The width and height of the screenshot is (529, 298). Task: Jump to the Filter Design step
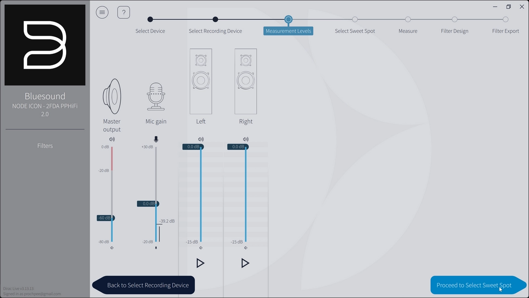point(454,19)
